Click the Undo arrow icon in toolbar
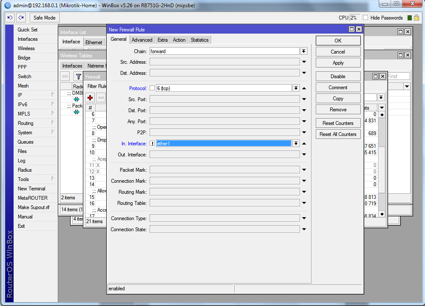Screen dimensions: 425x306 10,18
